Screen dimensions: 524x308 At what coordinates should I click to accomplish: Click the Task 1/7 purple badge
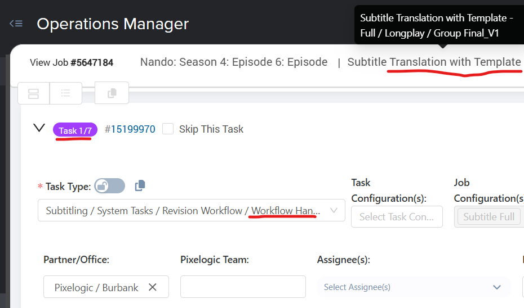click(x=75, y=130)
